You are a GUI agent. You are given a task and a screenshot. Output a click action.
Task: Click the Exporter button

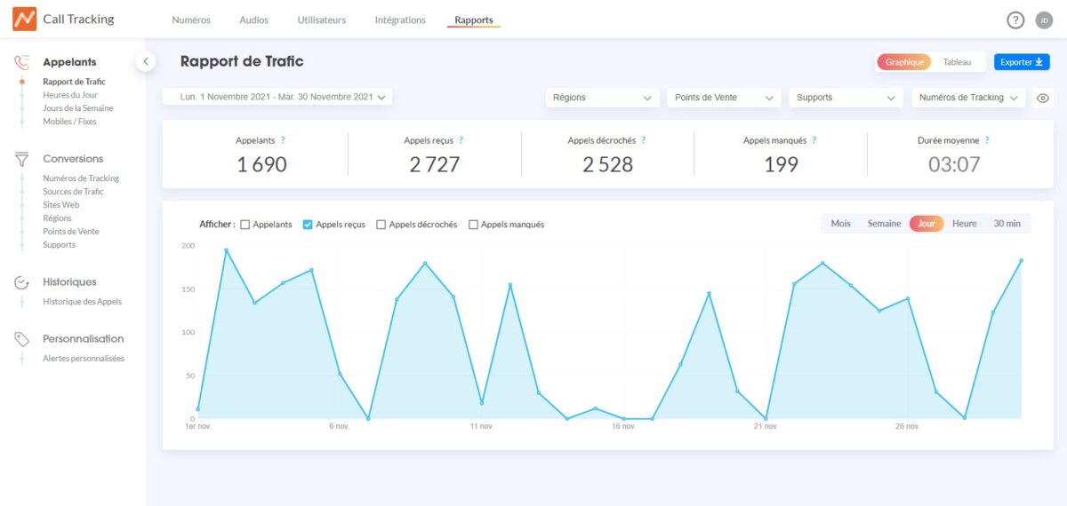pos(1022,62)
